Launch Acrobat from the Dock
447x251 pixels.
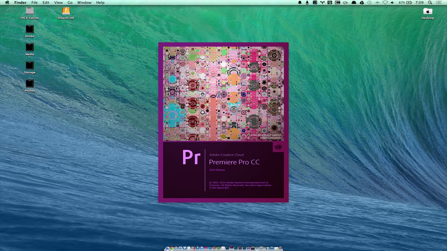click(x=223, y=248)
